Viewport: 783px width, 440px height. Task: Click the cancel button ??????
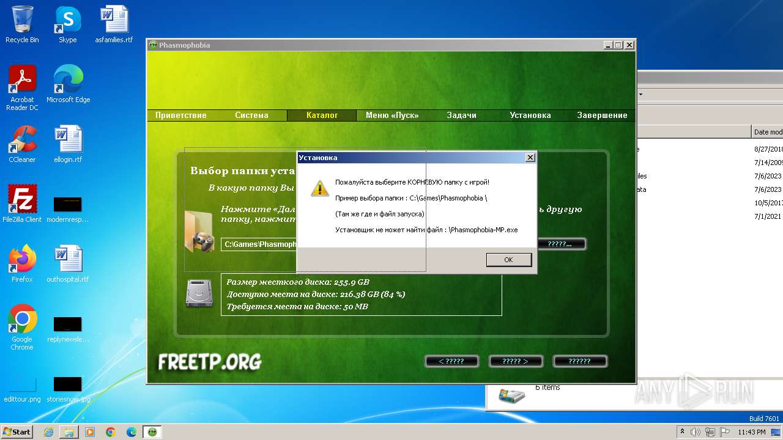[x=579, y=361]
